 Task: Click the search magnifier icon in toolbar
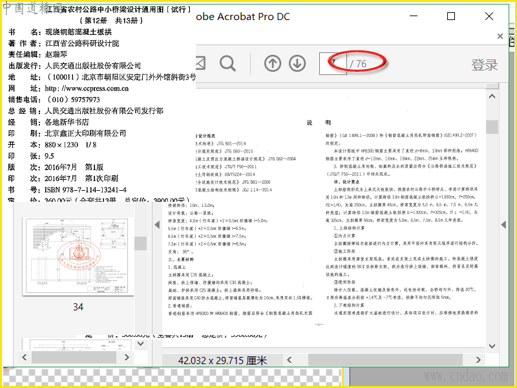pos(227,63)
